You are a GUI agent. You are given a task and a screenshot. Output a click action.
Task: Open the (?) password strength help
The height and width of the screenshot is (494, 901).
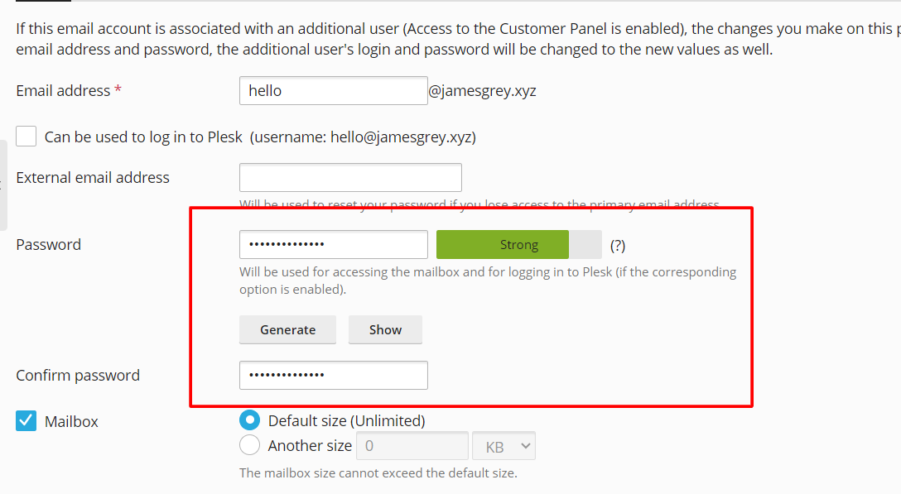coord(617,246)
